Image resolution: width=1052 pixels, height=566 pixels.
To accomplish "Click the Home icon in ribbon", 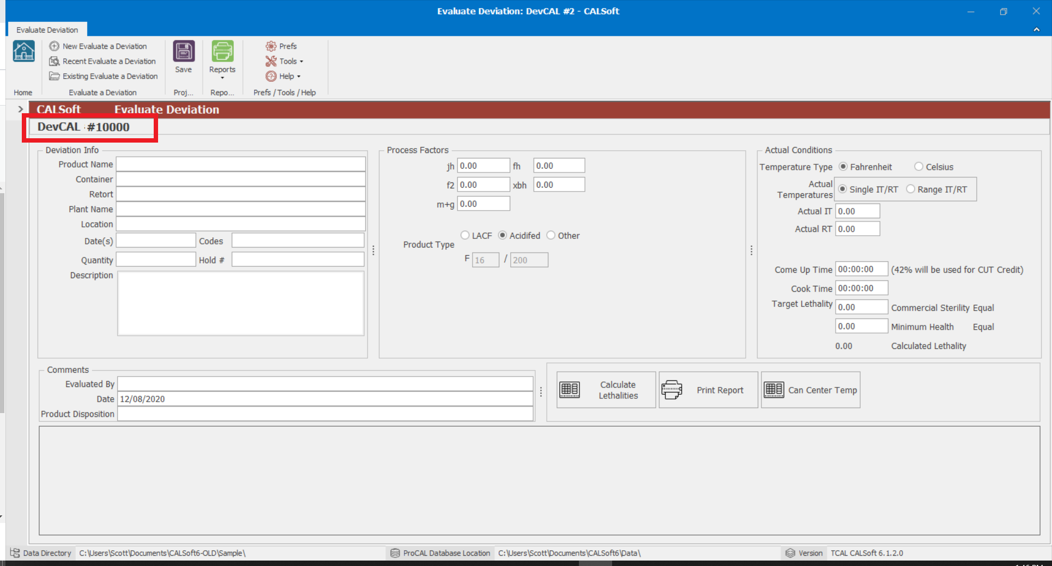I will tap(23, 52).
